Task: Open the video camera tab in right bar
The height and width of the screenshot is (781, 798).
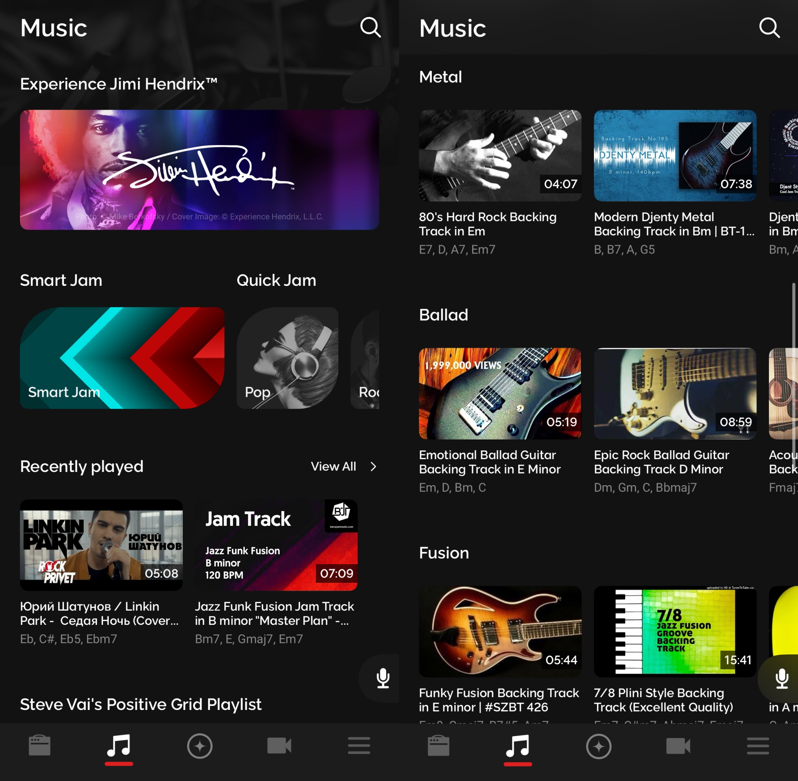Action: coord(678,746)
